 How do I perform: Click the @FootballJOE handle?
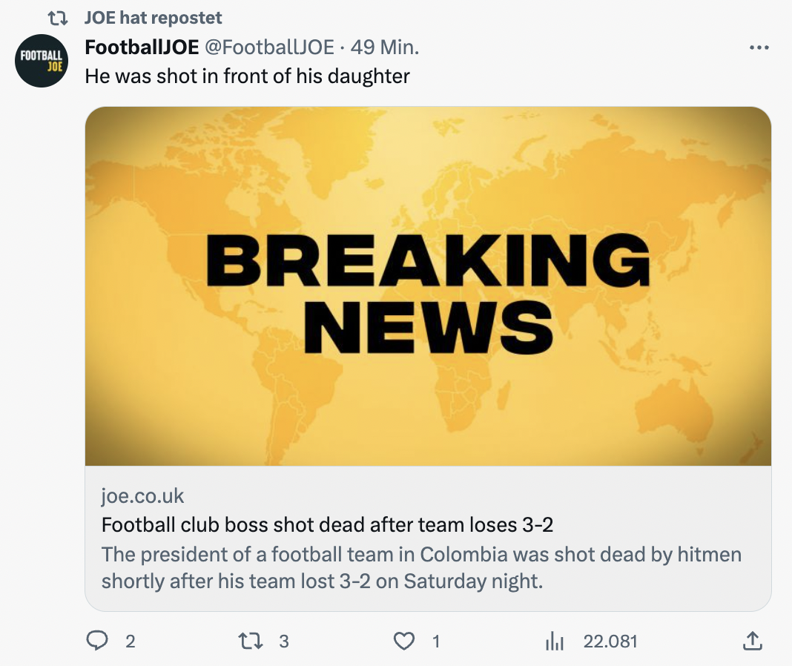(268, 47)
